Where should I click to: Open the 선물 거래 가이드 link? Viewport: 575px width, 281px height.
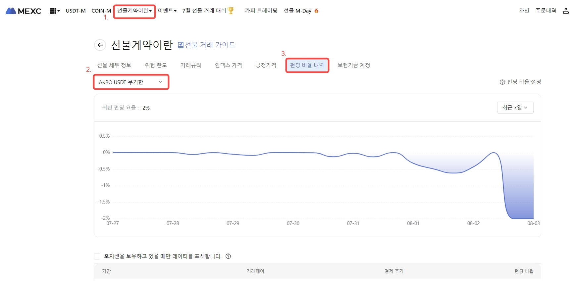click(210, 45)
